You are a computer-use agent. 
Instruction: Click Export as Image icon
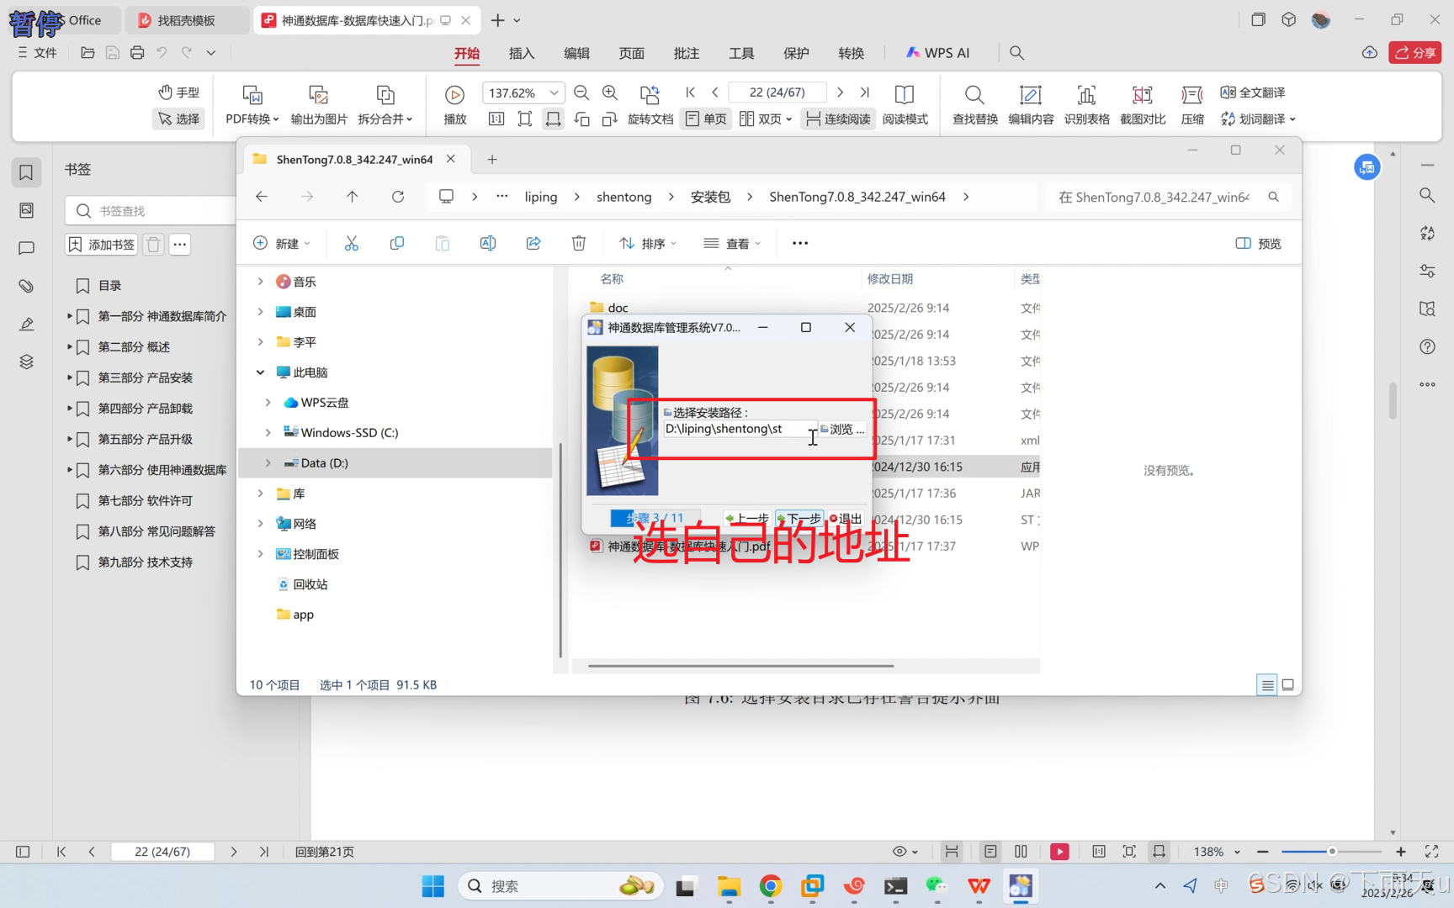(x=318, y=94)
